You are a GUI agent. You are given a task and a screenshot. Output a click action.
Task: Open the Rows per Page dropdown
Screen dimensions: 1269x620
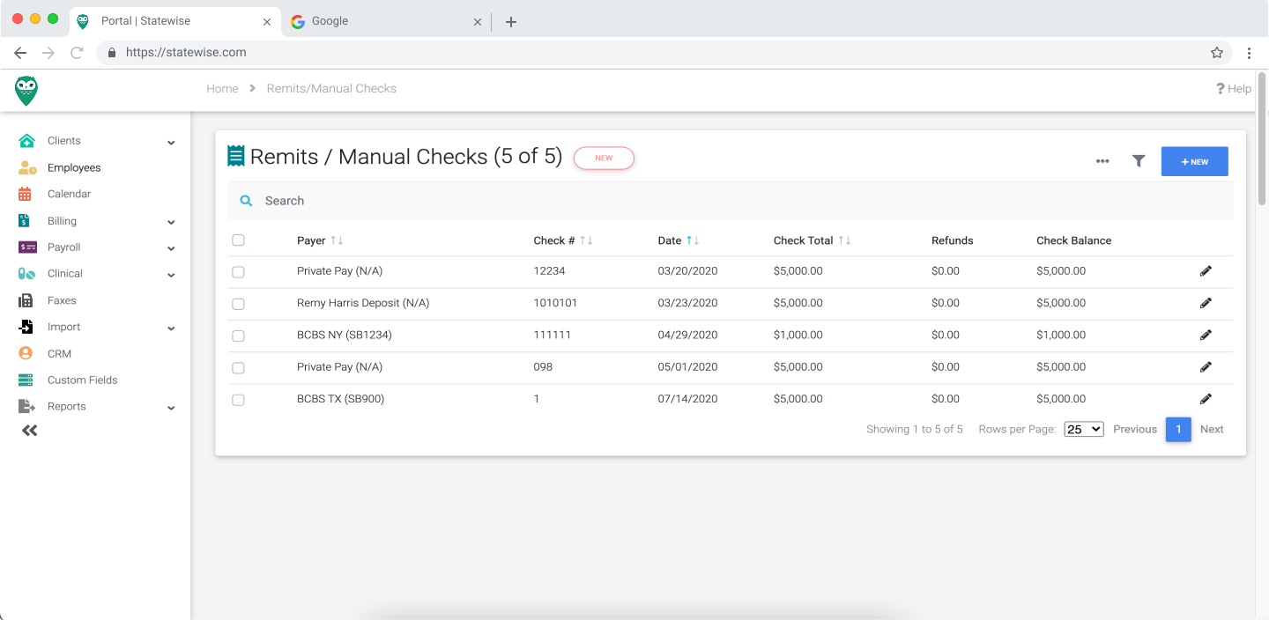(1084, 429)
